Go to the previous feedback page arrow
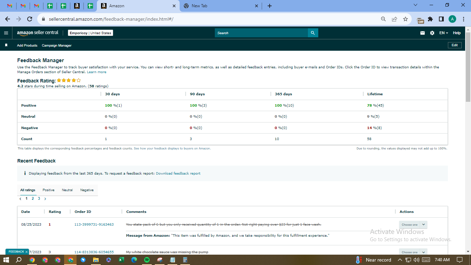This screenshot has width=471, height=265. [x=20, y=199]
